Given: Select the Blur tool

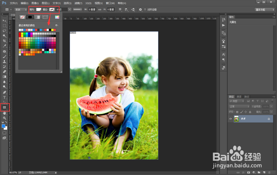Looking at the screenshot, I should click(x=4, y=82).
